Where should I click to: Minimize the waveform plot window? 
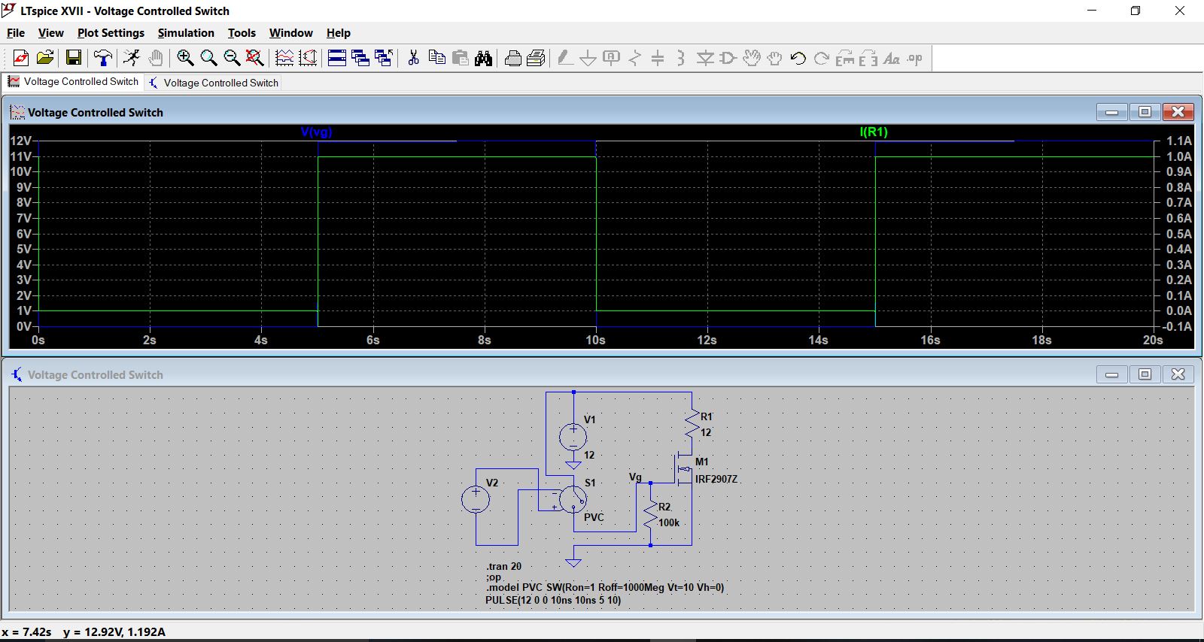[x=1112, y=112]
